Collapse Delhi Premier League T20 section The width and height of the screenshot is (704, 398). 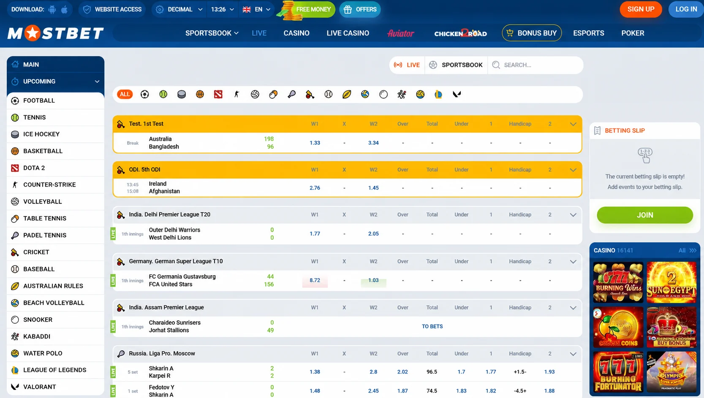tap(573, 215)
